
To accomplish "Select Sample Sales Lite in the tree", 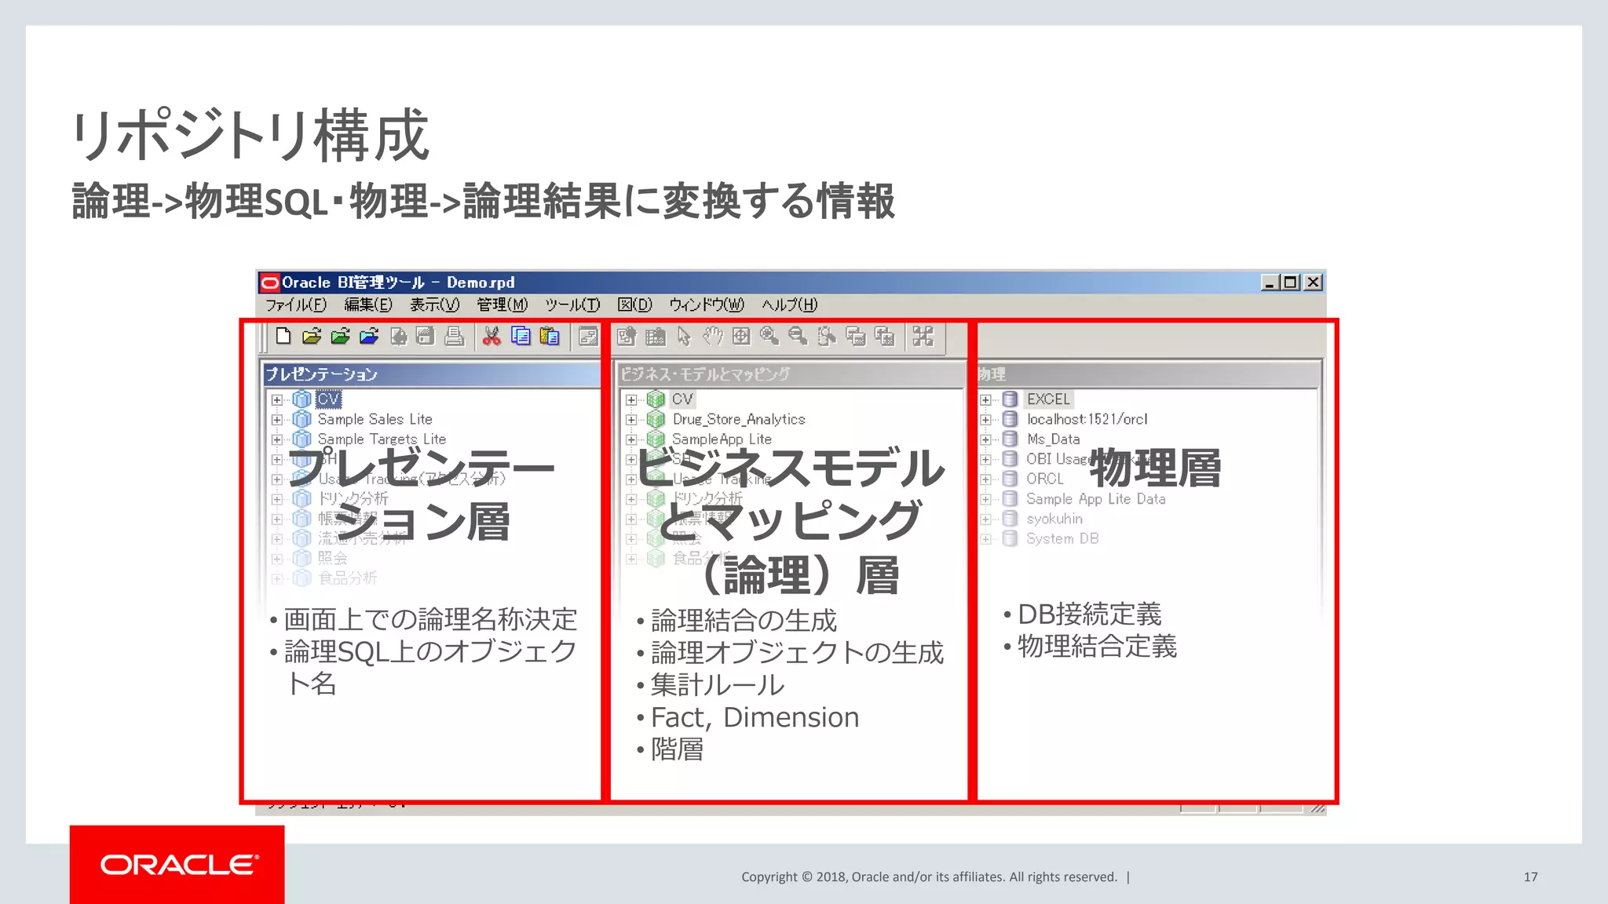I will 375,419.
